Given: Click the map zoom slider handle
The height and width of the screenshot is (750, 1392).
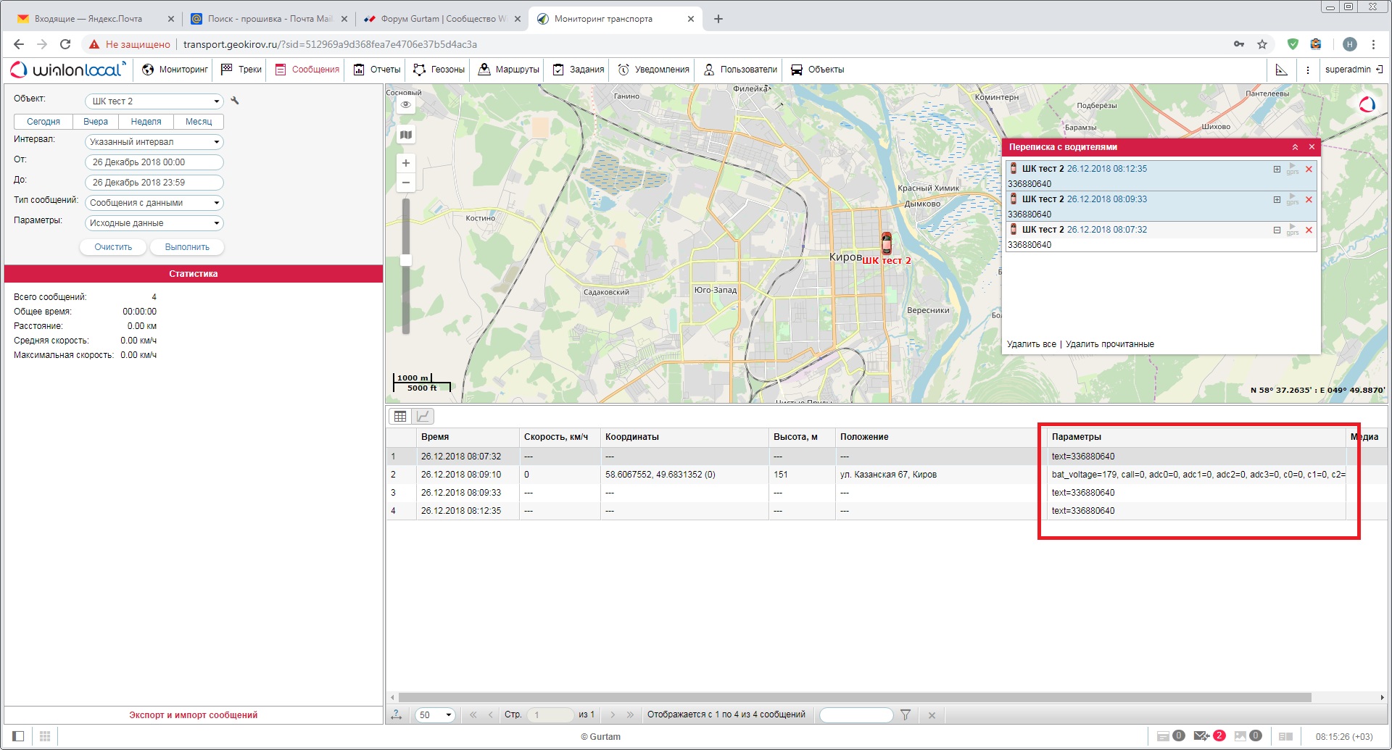Looking at the screenshot, I should (406, 260).
